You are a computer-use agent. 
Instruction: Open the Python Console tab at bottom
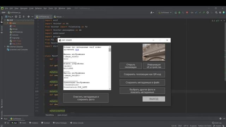tap(77, 123)
